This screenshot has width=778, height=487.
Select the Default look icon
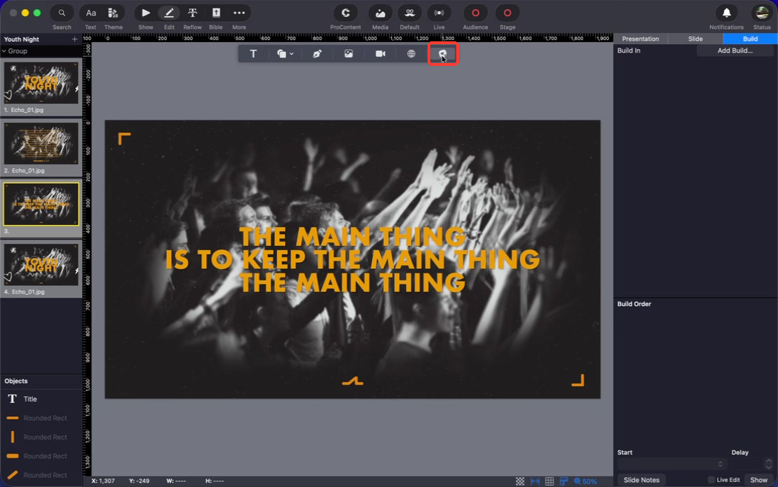tap(410, 13)
